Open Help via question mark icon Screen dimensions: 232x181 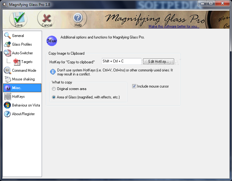point(78,18)
